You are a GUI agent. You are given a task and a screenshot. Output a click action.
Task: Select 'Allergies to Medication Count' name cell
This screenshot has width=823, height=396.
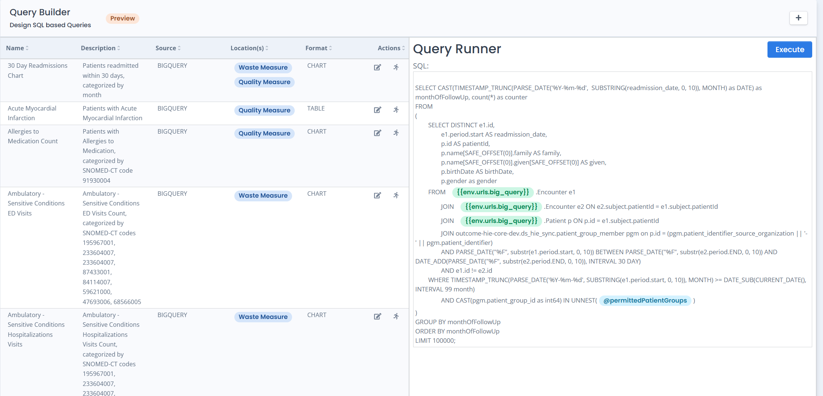33,136
